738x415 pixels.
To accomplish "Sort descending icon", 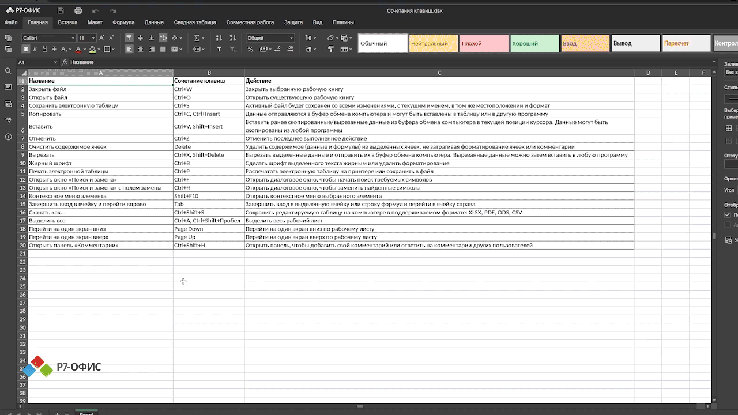I will pos(232,37).
